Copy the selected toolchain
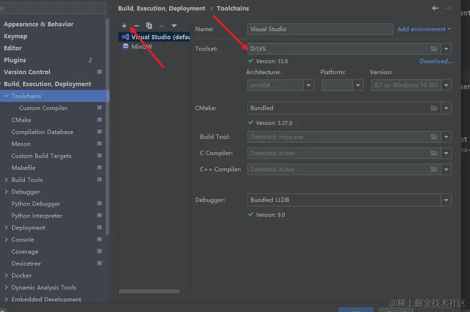This screenshot has height=312, width=470. (149, 26)
